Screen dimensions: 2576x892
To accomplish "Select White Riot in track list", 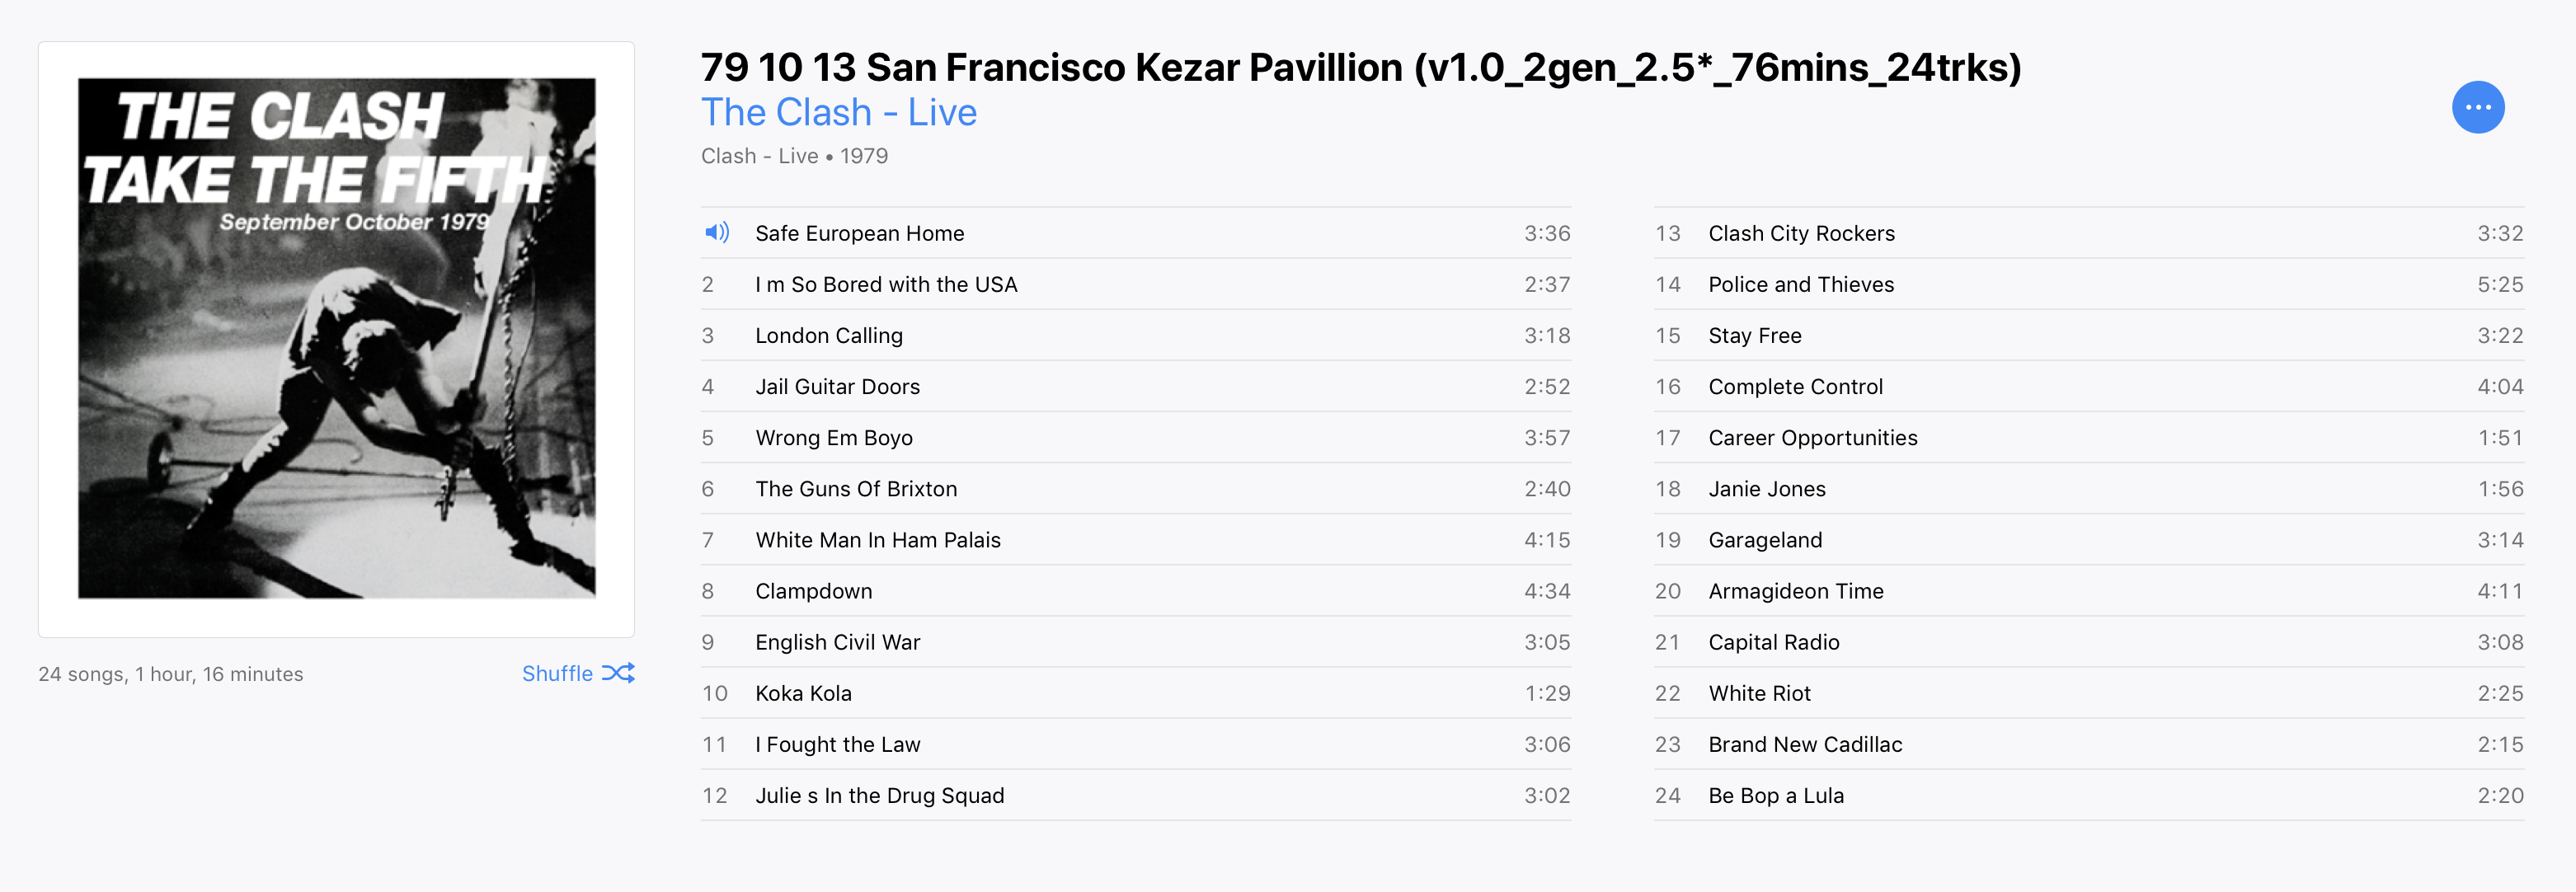I will [2088, 692].
